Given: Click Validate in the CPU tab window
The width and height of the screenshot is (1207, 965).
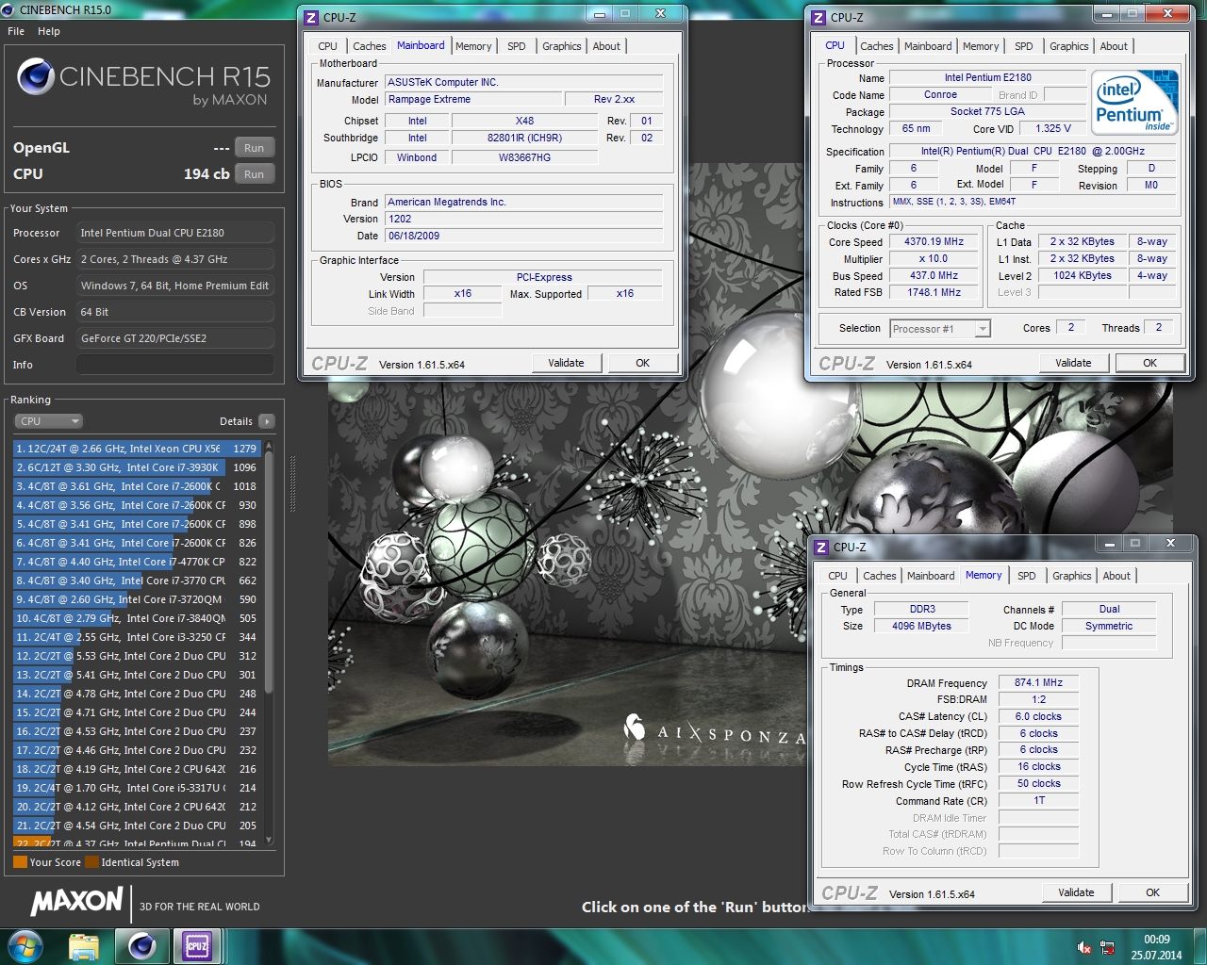Looking at the screenshot, I should click(1073, 363).
